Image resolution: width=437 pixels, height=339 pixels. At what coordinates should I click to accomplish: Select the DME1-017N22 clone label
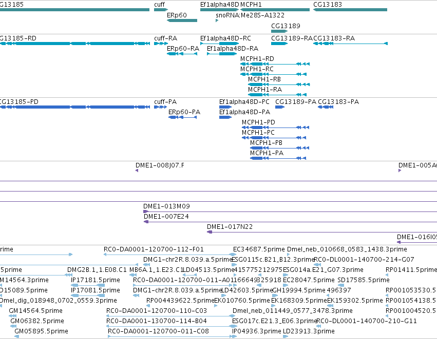pyautogui.click(x=230, y=227)
